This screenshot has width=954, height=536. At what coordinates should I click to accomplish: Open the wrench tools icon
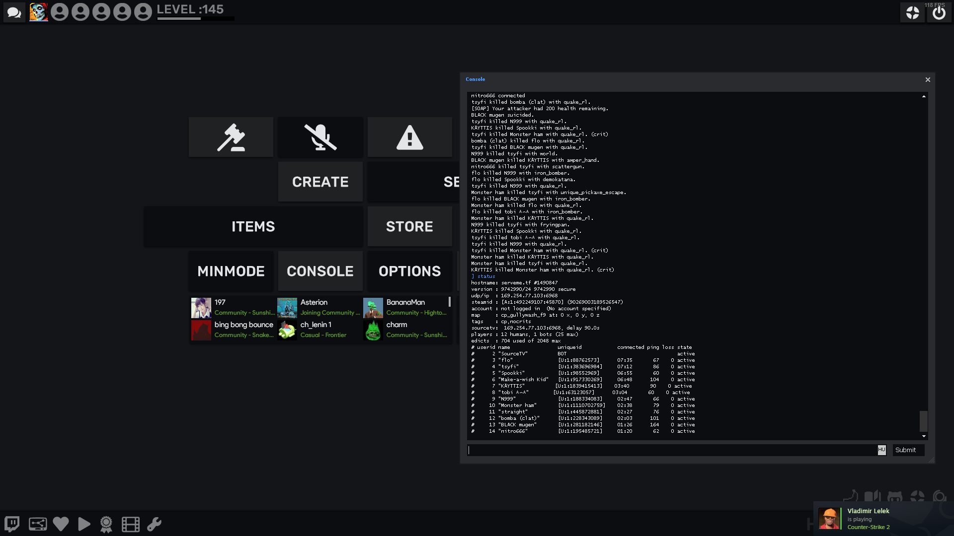[x=154, y=524]
